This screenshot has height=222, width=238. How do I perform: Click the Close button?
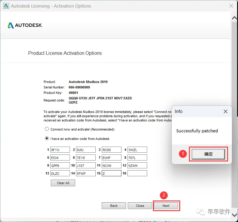point(140,206)
